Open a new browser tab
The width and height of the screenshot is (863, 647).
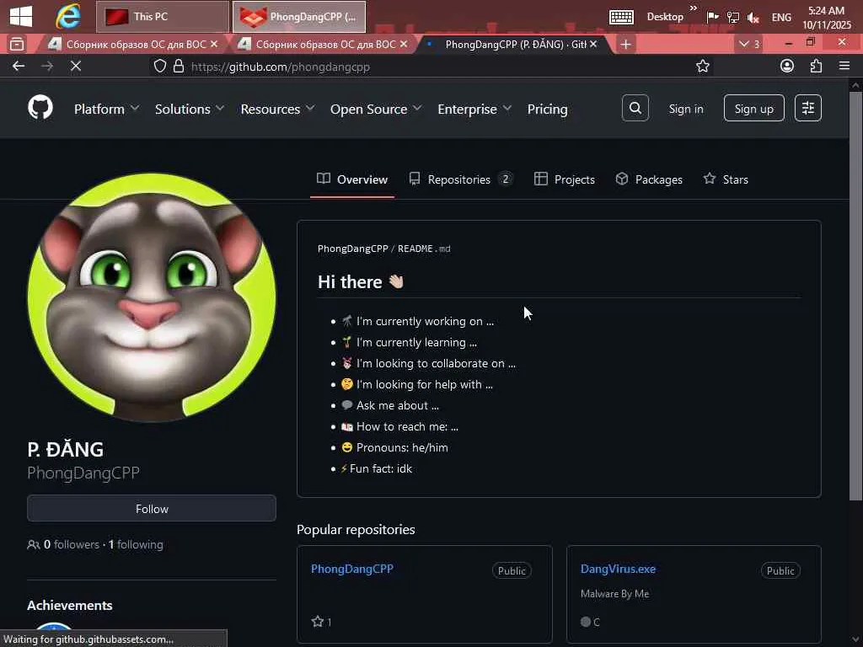point(625,44)
